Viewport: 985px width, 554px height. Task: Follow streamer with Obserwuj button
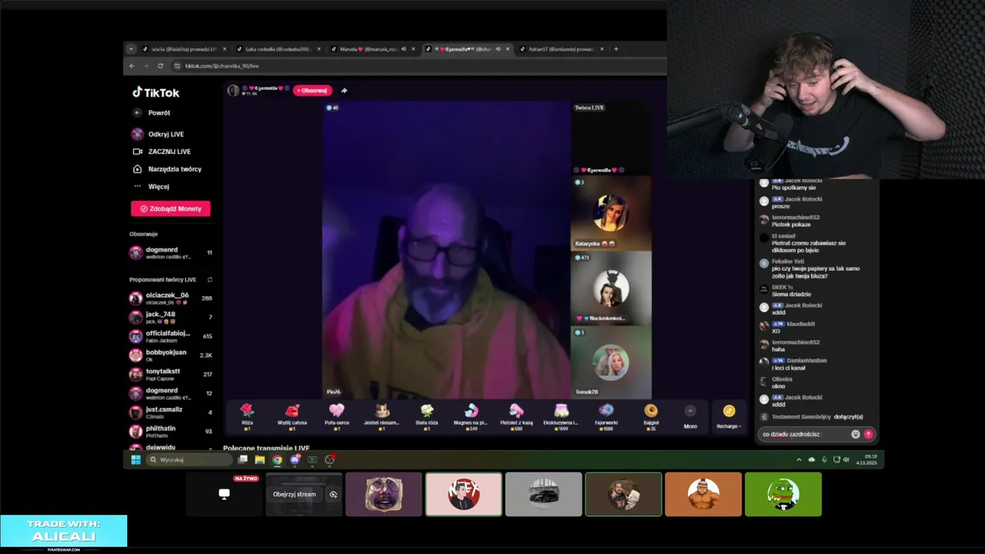[x=312, y=90]
